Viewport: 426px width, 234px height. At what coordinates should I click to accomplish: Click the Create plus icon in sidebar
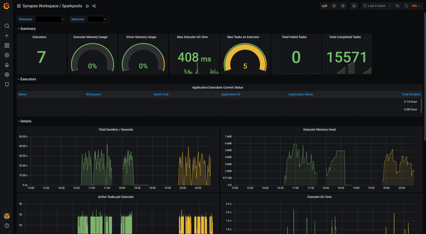[x=7, y=36]
